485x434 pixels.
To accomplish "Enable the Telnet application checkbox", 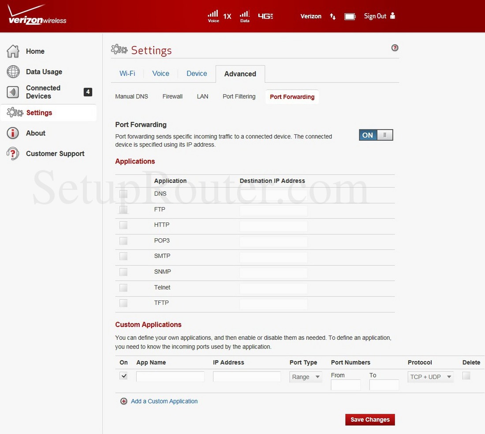I will 123,288.
